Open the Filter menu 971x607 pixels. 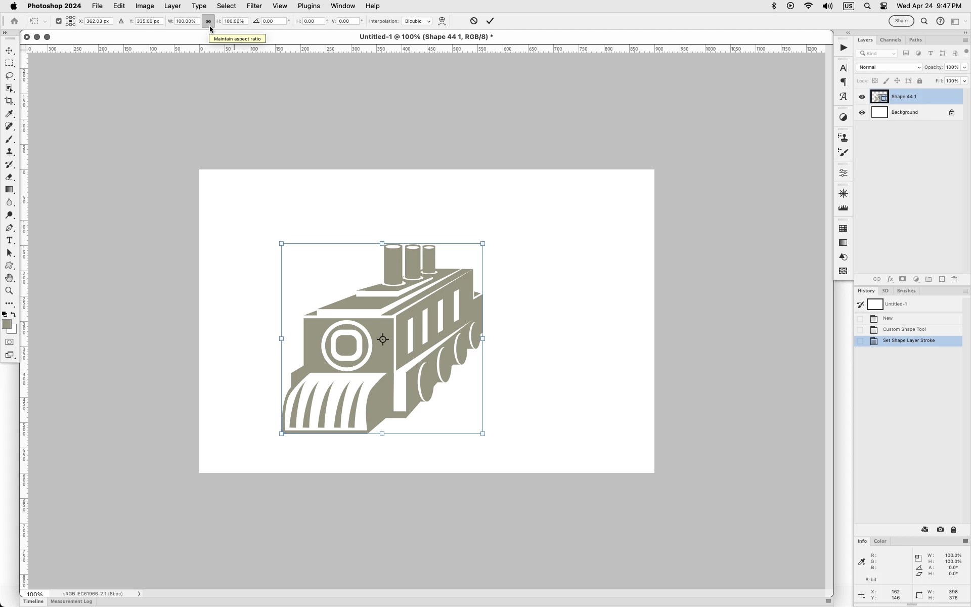[254, 6]
